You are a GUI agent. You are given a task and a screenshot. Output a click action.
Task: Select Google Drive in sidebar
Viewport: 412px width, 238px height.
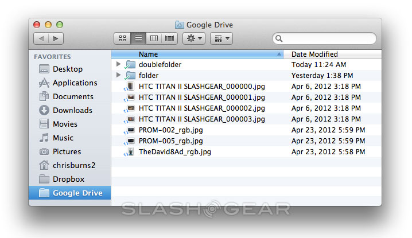pyautogui.click(x=70, y=193)
